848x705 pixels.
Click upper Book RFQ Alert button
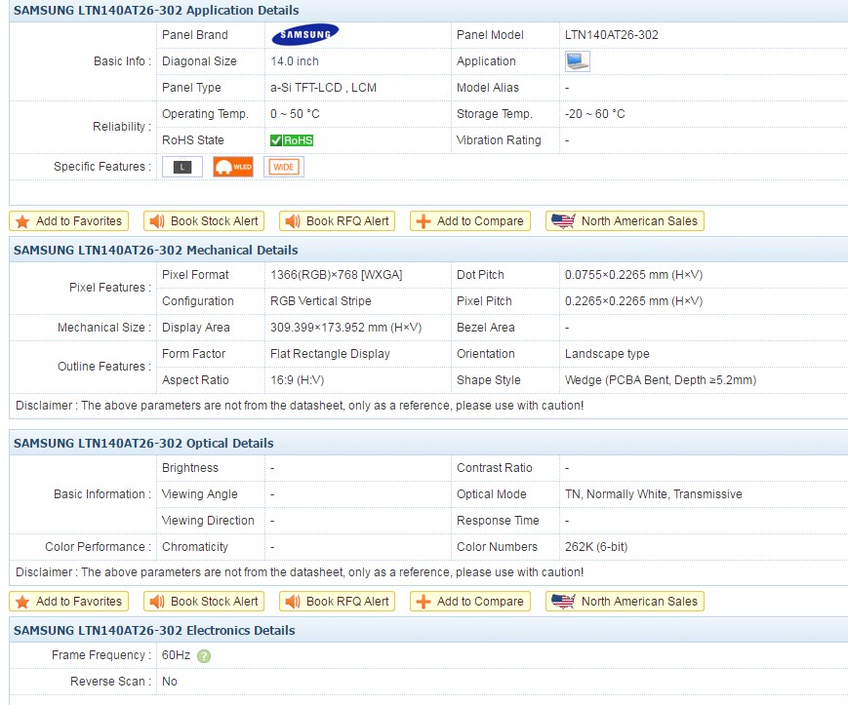pyautogui.click(x=337, y=221)
